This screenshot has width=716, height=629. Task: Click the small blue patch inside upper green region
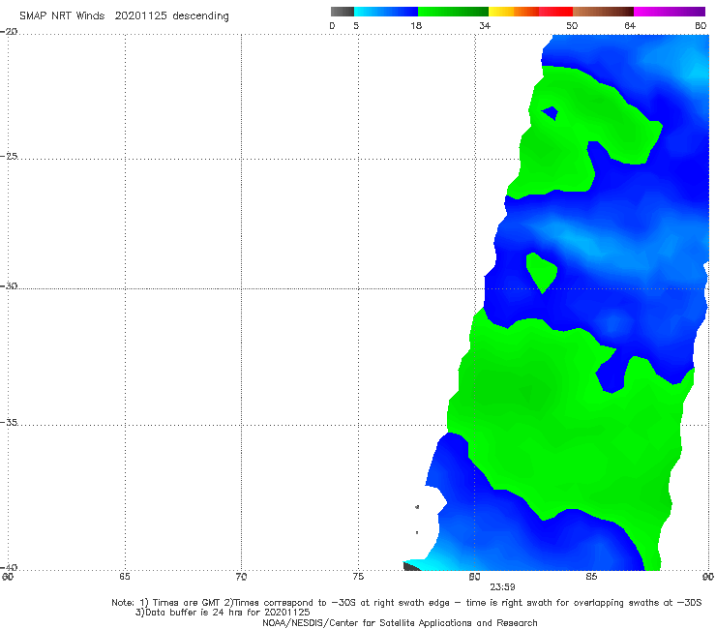[x=551, y=112]
